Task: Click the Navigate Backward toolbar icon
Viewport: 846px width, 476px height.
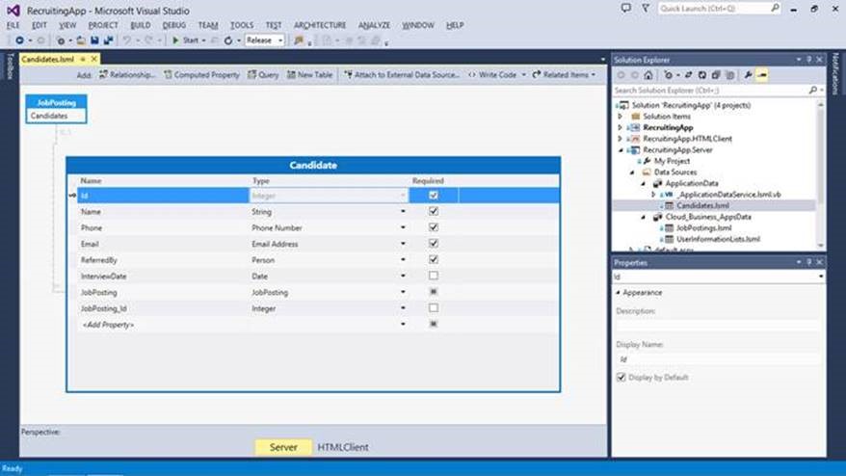Action: point(19,40)
